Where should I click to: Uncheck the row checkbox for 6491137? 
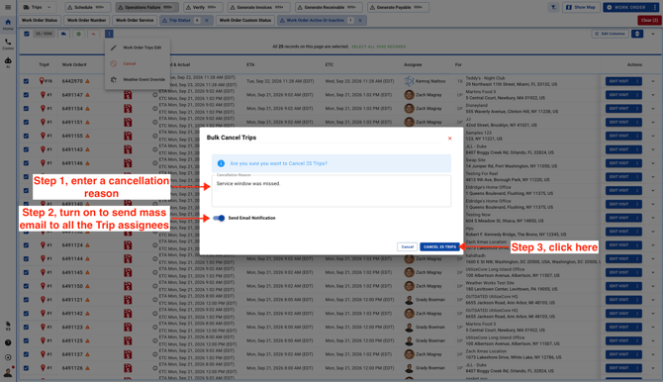[x=26, y=354]
